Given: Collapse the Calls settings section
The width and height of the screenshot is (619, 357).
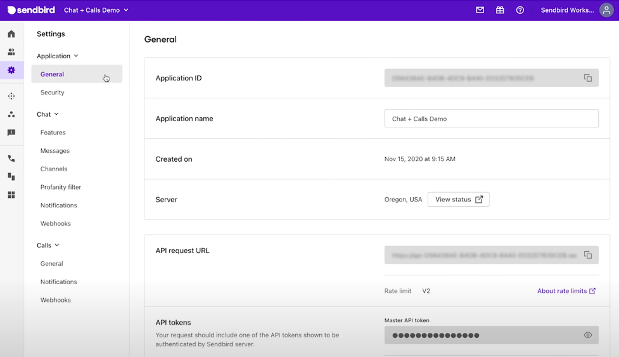Looking at the screenshot, I should [48, 245].
